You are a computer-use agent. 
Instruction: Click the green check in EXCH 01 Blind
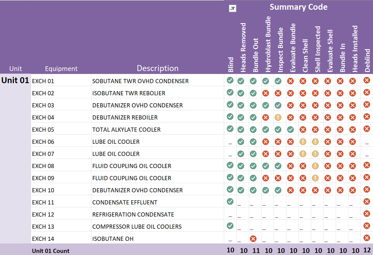[x=230, y=80]
